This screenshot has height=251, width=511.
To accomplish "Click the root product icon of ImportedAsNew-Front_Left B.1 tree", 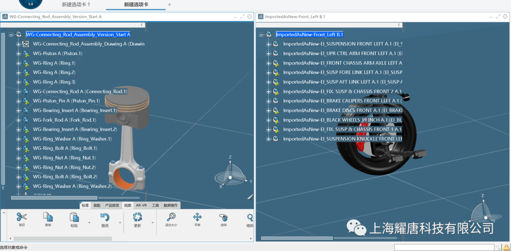I will pyautogui.click(x=269, y=34).
